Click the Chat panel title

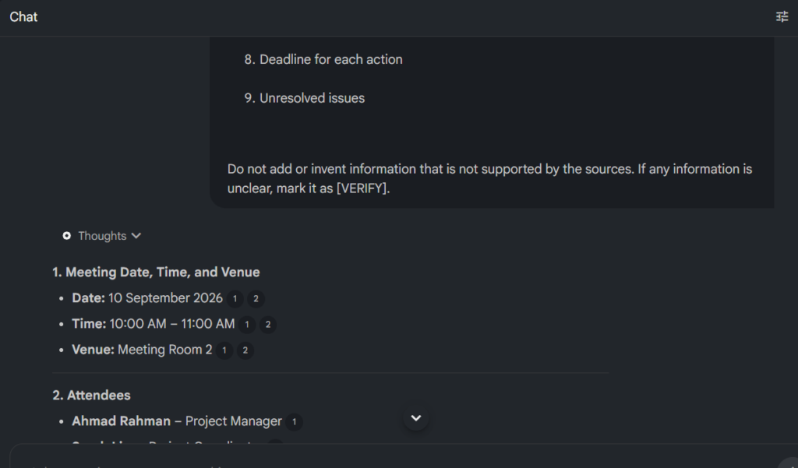click(x=23, y=17)
